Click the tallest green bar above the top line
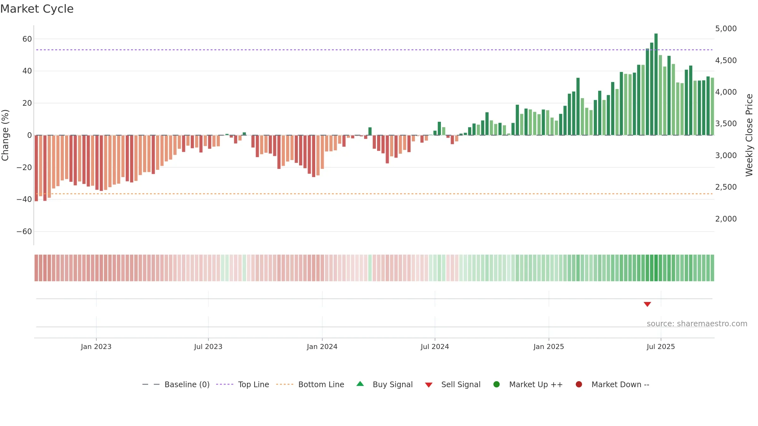 656,84
